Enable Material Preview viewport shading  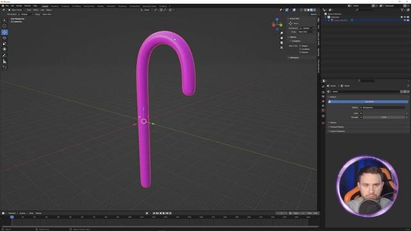[x=311, y=10]
